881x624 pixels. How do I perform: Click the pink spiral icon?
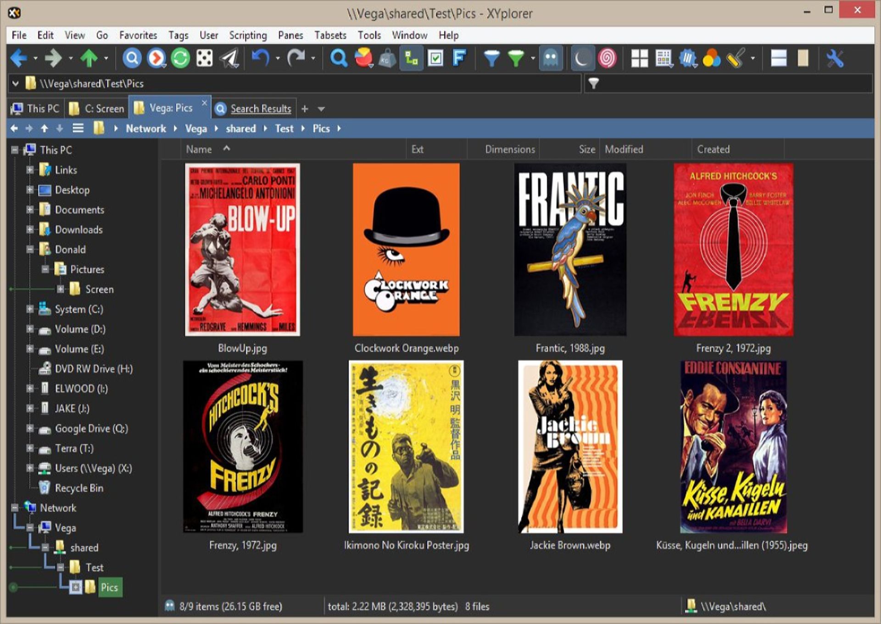pyautogui.click(x=607, y=58)
